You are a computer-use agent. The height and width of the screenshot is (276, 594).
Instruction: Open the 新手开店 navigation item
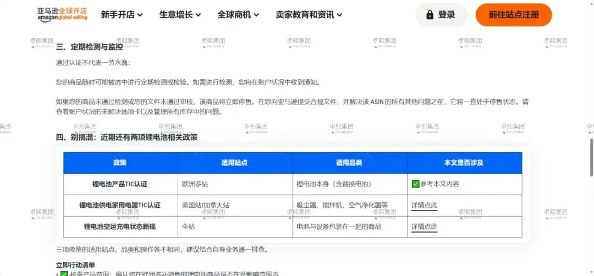tap(122, 15)
